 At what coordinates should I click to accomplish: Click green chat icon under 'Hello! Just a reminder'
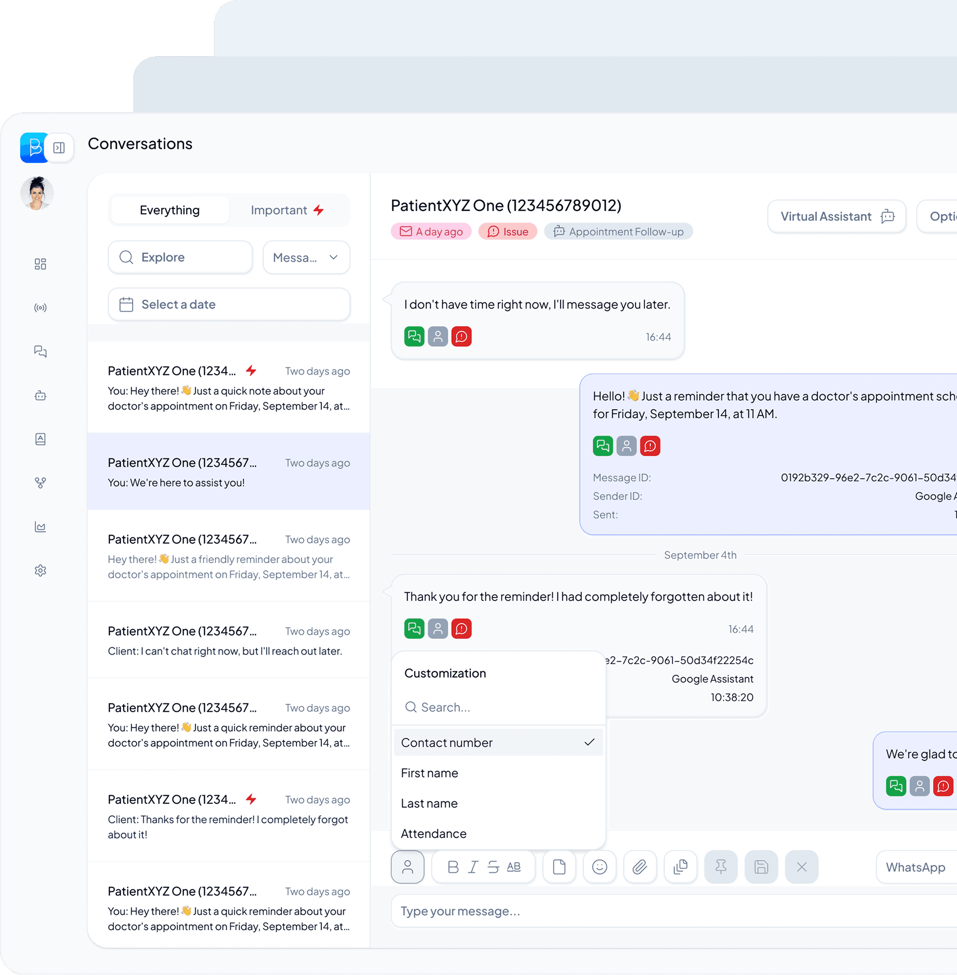603,446
